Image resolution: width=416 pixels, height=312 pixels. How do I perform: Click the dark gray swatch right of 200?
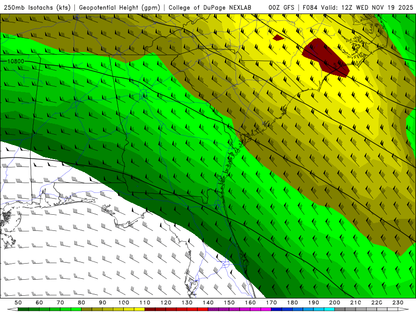pyautogui.click(x=340, y=309)
